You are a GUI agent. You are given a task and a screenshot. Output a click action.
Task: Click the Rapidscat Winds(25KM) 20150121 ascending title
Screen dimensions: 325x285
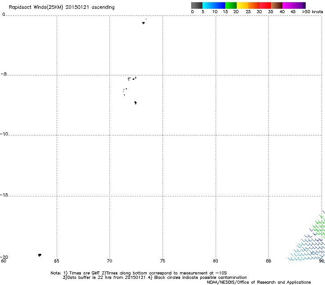[x=61, y=7]
